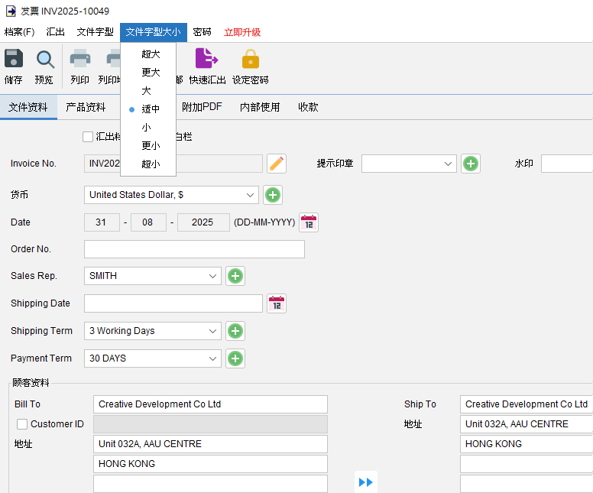Screen dimensions: 593x493
Task: Switch to 文件资料 tab
Action: click(x=28, y=107)
